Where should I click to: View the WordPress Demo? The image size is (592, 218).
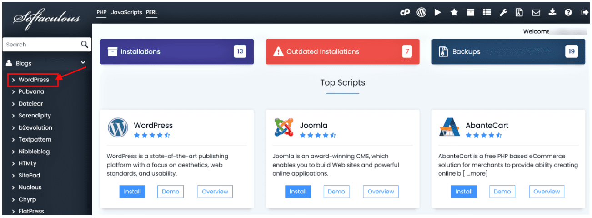pos(171,192)
